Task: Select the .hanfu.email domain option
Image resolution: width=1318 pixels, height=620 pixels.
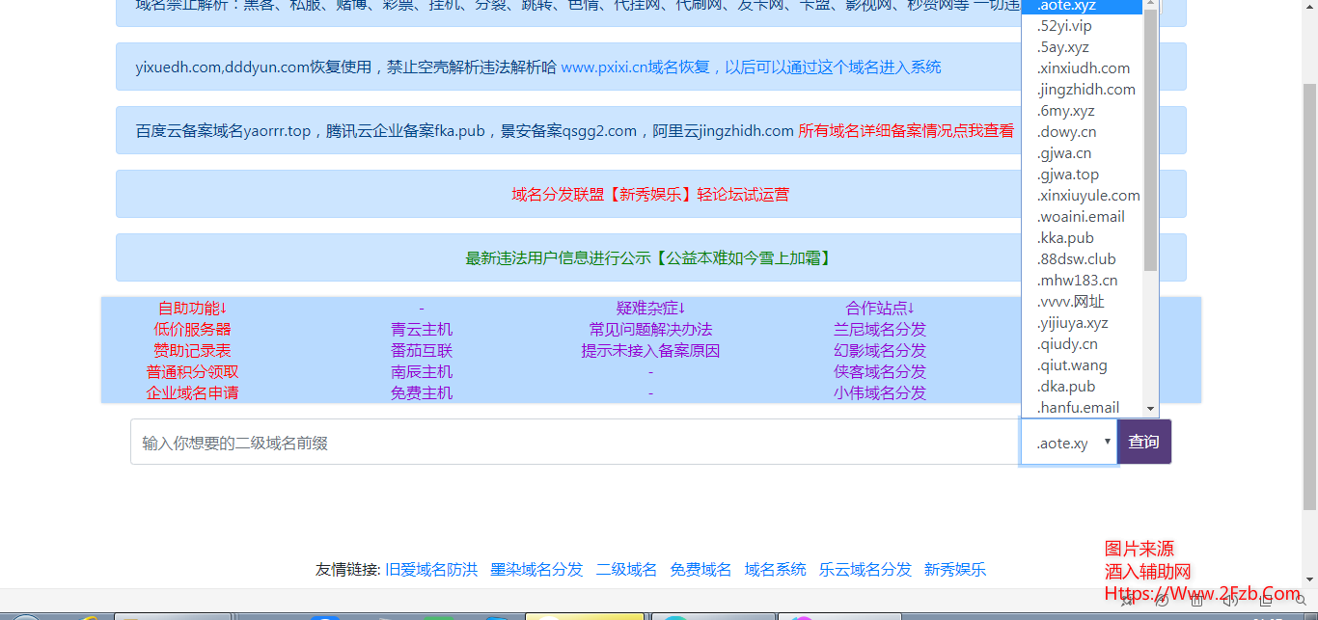Action: click(x=1078, y=408)
